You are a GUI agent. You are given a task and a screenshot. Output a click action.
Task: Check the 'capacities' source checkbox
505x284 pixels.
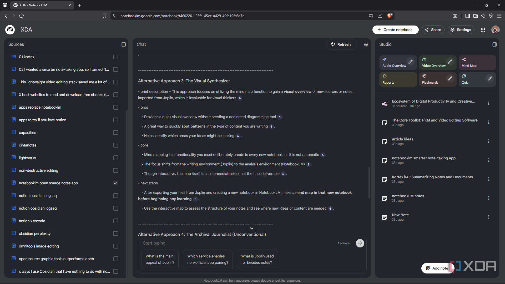[116, 133]
